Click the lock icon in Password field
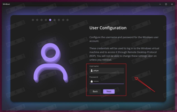The width and height of the screenshot is (177, 112). (x=92, y=81)
